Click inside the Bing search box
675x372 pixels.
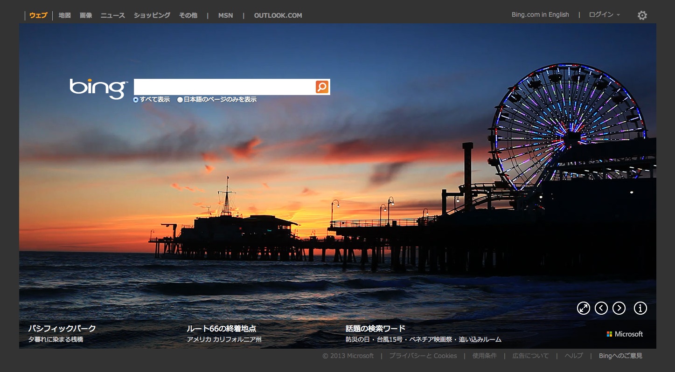(x=224, y=87)
